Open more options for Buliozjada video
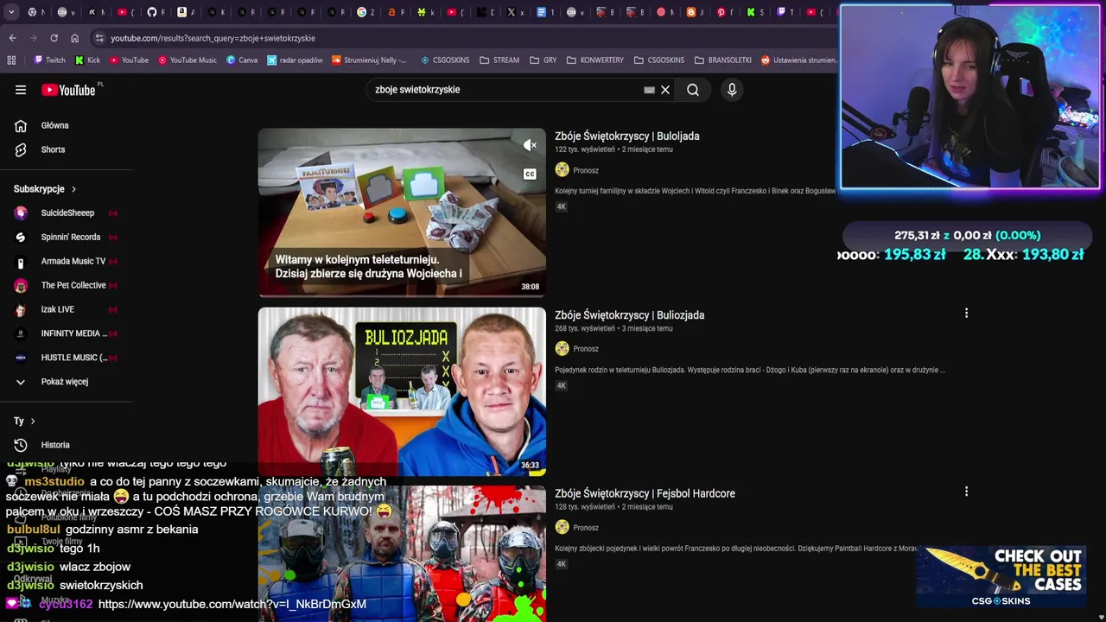Screen dimensions: 1106x622 (966, 314)
